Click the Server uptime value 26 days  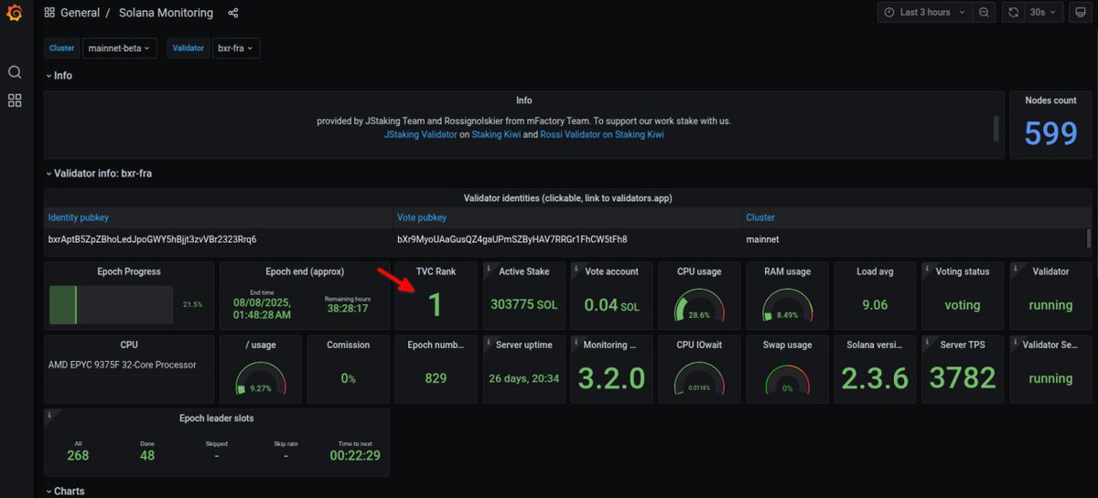click(523, 377)
